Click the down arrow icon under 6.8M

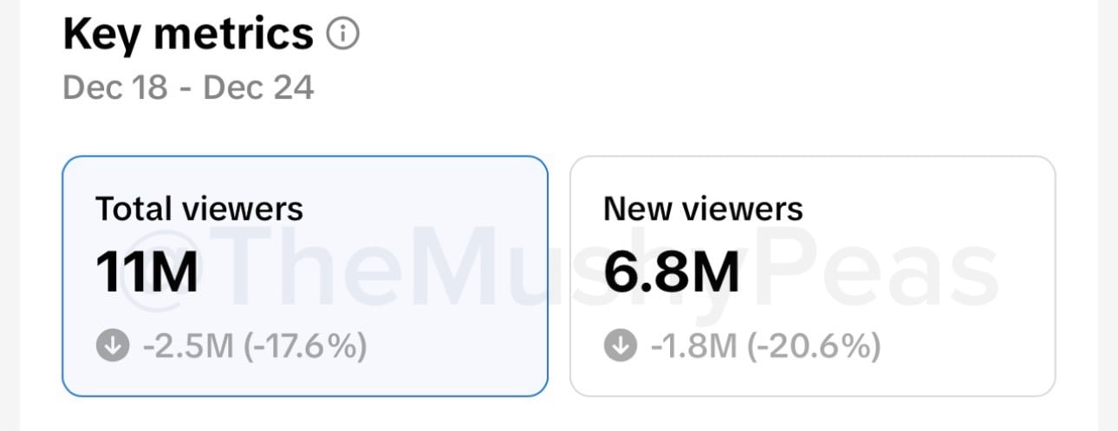[619, 347]
